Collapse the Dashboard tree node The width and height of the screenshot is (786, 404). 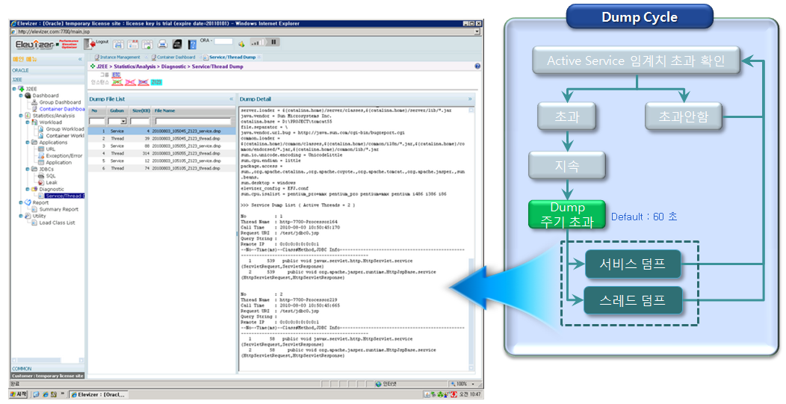pyautogui.click(x=21, y=96)
